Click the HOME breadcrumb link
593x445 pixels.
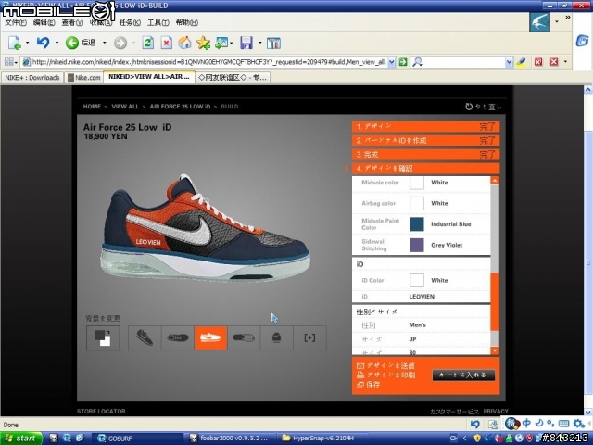pyautogui.click(x=92, y=107)
